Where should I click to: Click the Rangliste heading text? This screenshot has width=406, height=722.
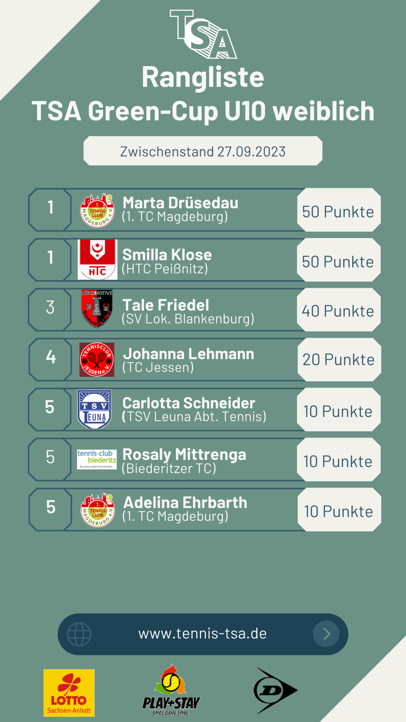point(203,77)
